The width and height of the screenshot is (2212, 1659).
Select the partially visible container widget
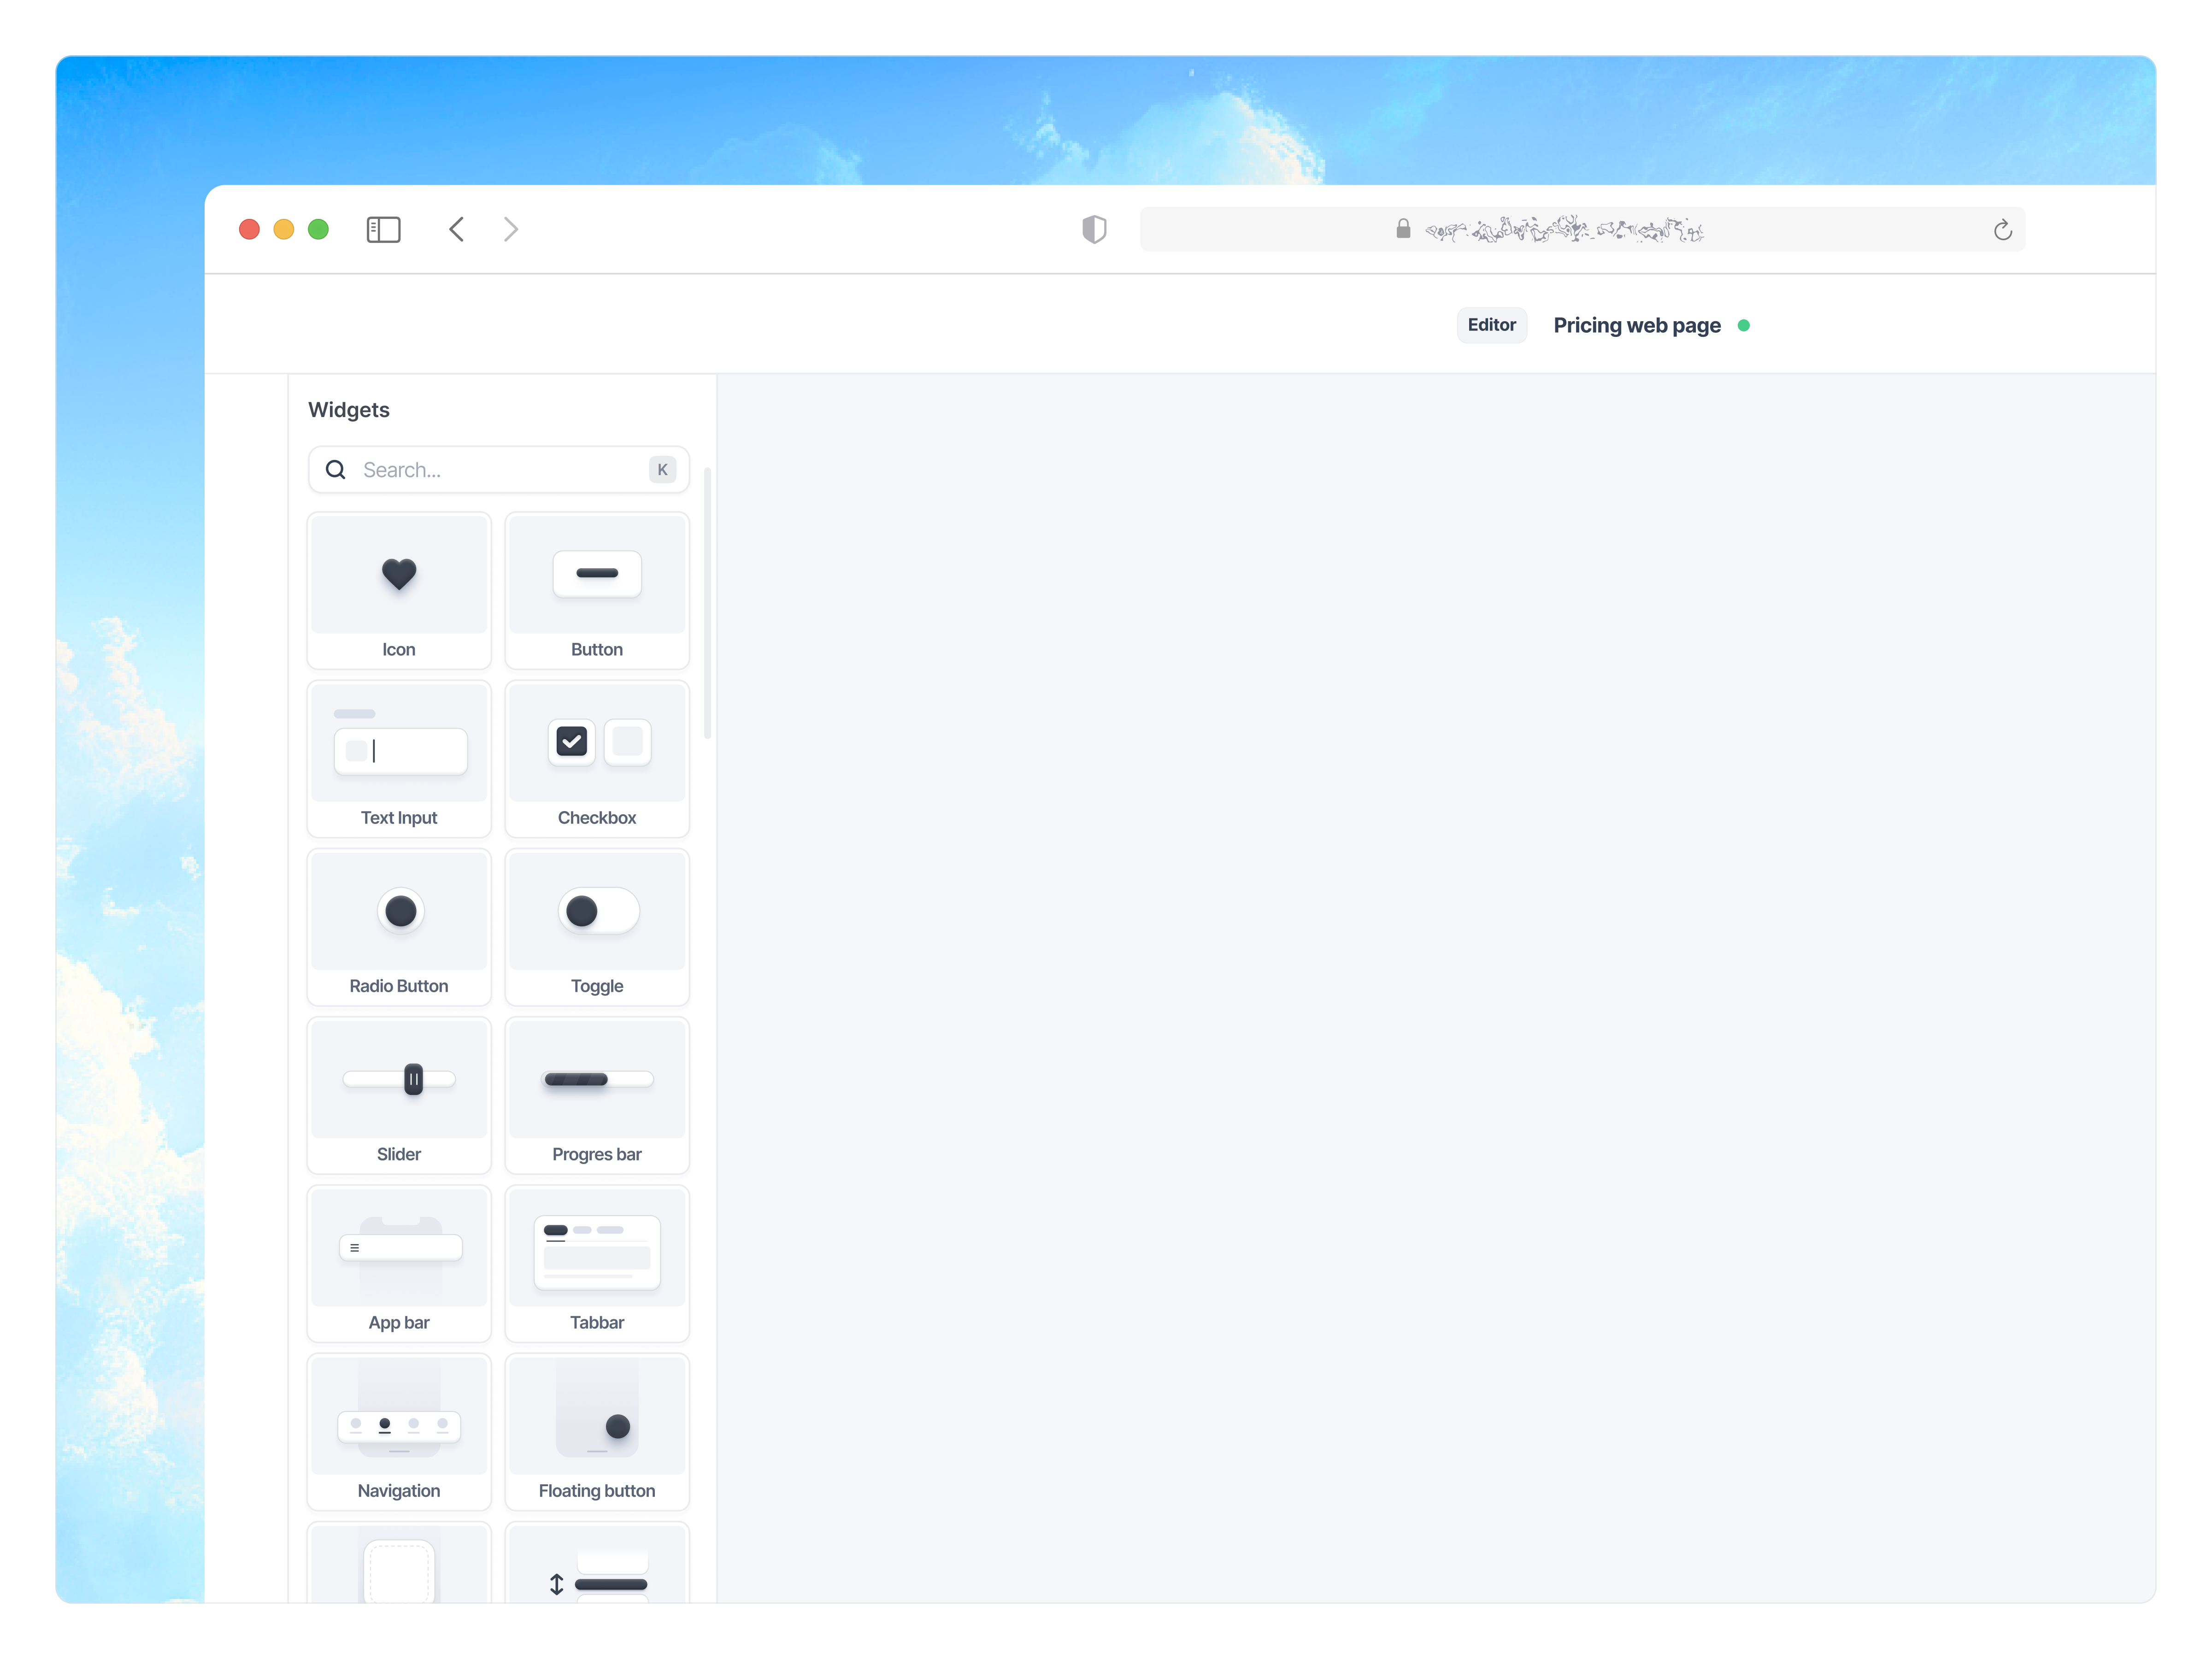(398, 1562)
